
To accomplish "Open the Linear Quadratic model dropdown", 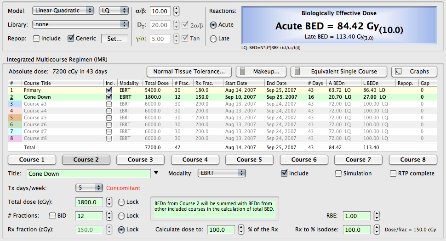I will pyautogui.click(x=64, y=11).
